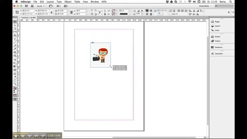
Task: Select the Hand tool
Action: click(x=15, y=80)
